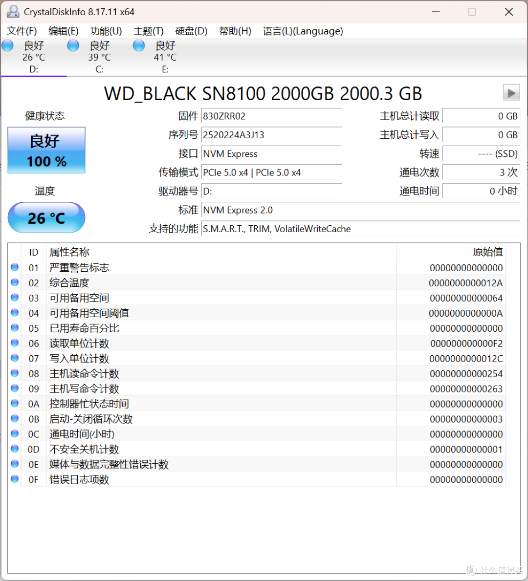This screenshot has height=581, width=528.
Task: Click the rotation speed field ---- (SSD)
Action: pyautogui.click(x=481, y=154)
